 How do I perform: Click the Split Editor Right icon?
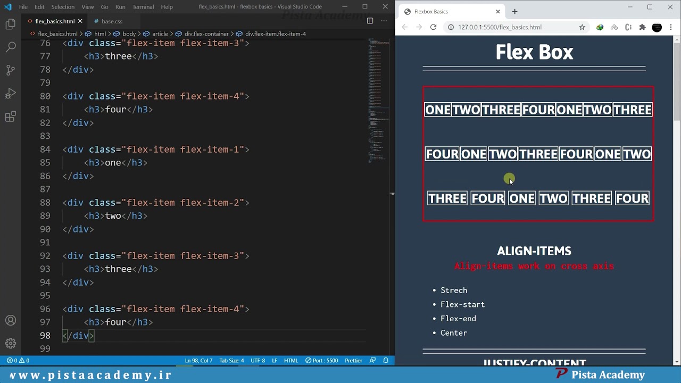(370, 21)
